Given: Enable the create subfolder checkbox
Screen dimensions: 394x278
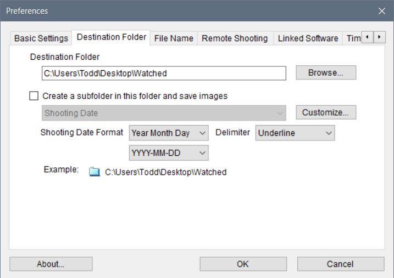Looking at the screenshot, I should click(x=34, y=96).
